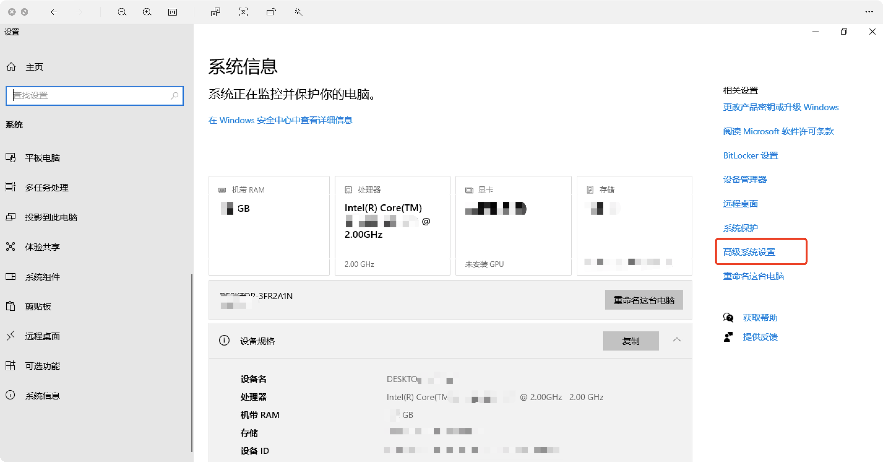The width and height of the screenshot is (883, 462).
Task: Click the 剪贴板 clipboard icon
Action: pos(11,306)
